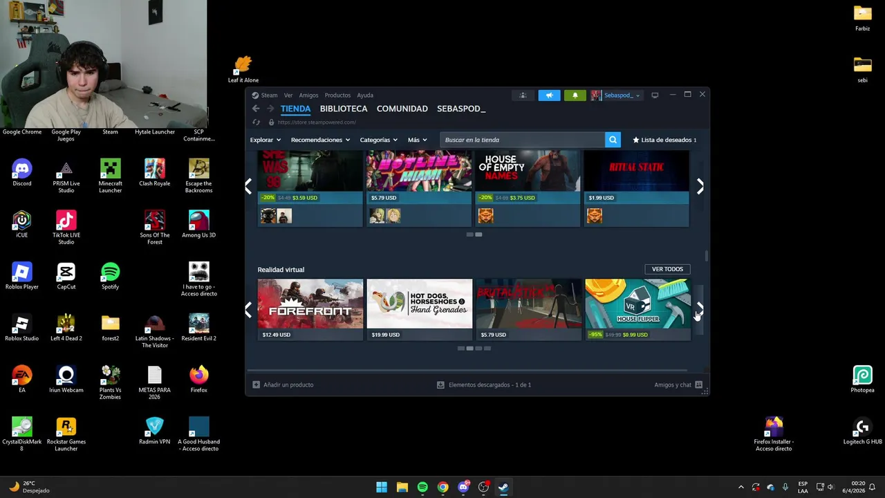Click the Buscar en la tienda field
The height and width of the screenshot is (498, 885).
pos(522,140)
